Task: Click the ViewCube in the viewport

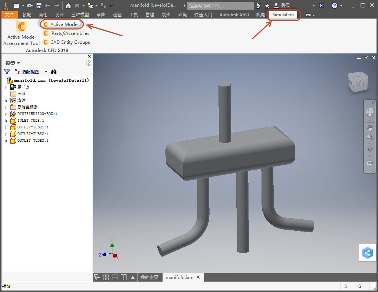Action: click(358, 82)
